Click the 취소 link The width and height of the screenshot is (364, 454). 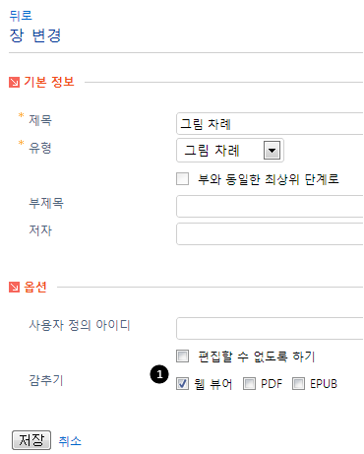click(70, 441)
